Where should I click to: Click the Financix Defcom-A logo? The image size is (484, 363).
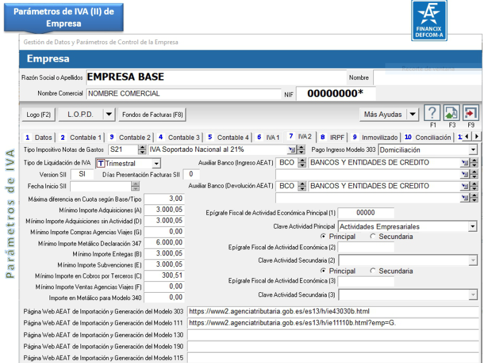(x=429, y=21)
